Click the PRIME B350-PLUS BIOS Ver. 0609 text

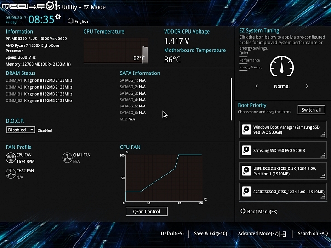[36, 39]
